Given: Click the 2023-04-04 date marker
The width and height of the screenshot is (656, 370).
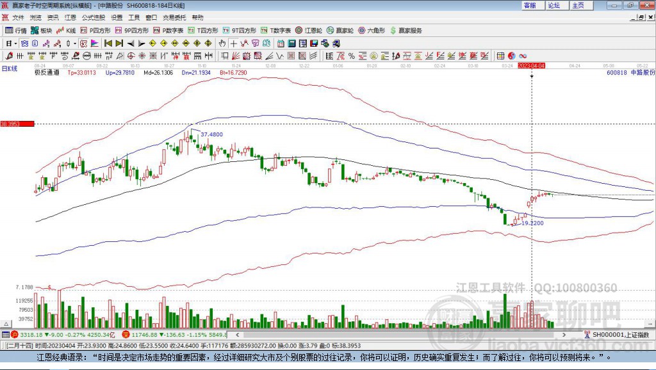Looking at the screenshot, I should [531, 66].
